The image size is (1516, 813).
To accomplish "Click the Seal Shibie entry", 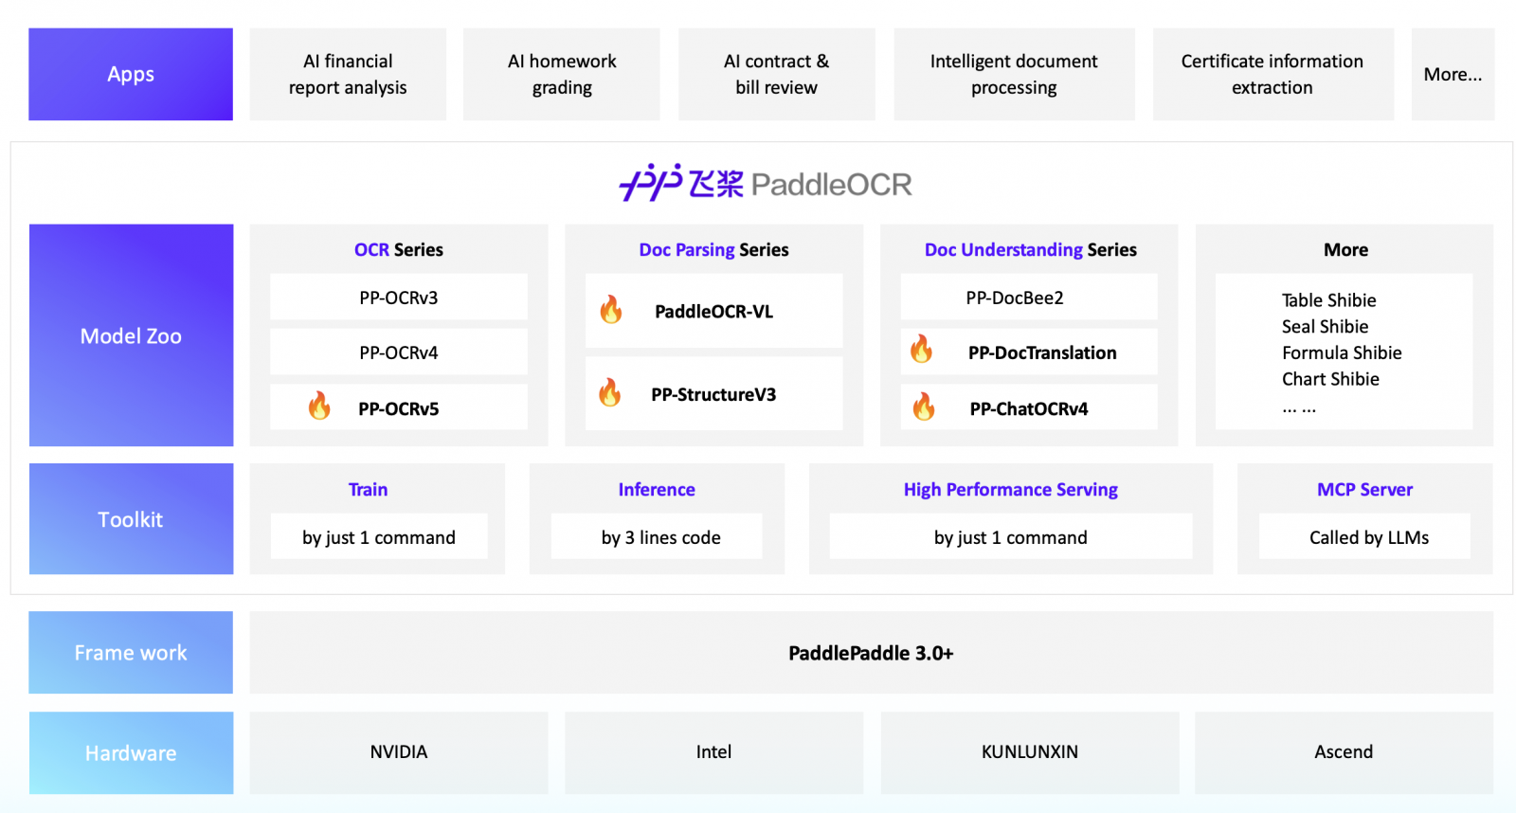I will coord(1325,327).
